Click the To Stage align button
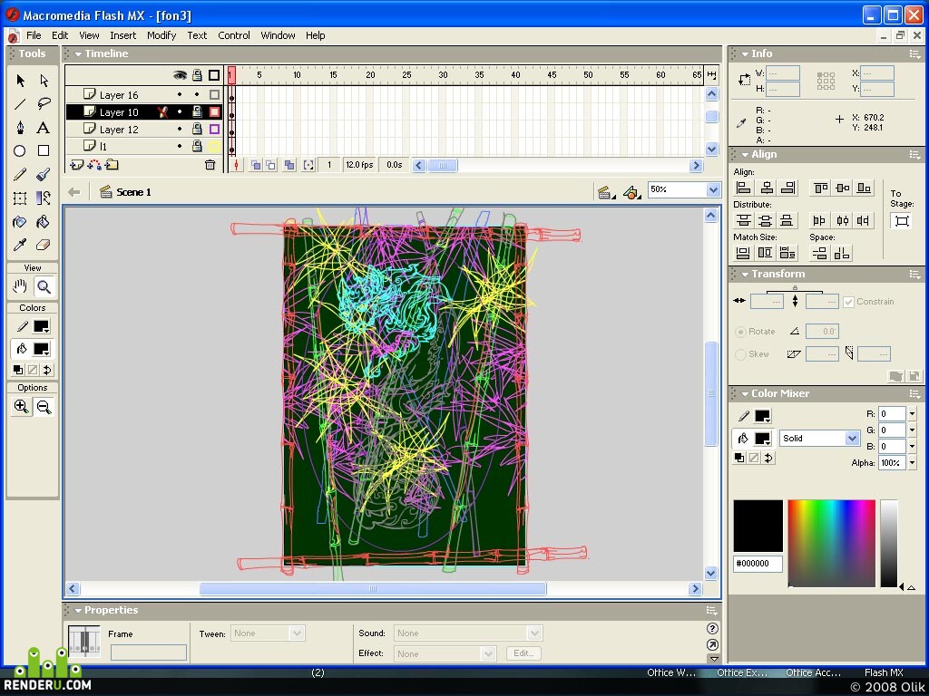929x696 pixels. [902, 221]
